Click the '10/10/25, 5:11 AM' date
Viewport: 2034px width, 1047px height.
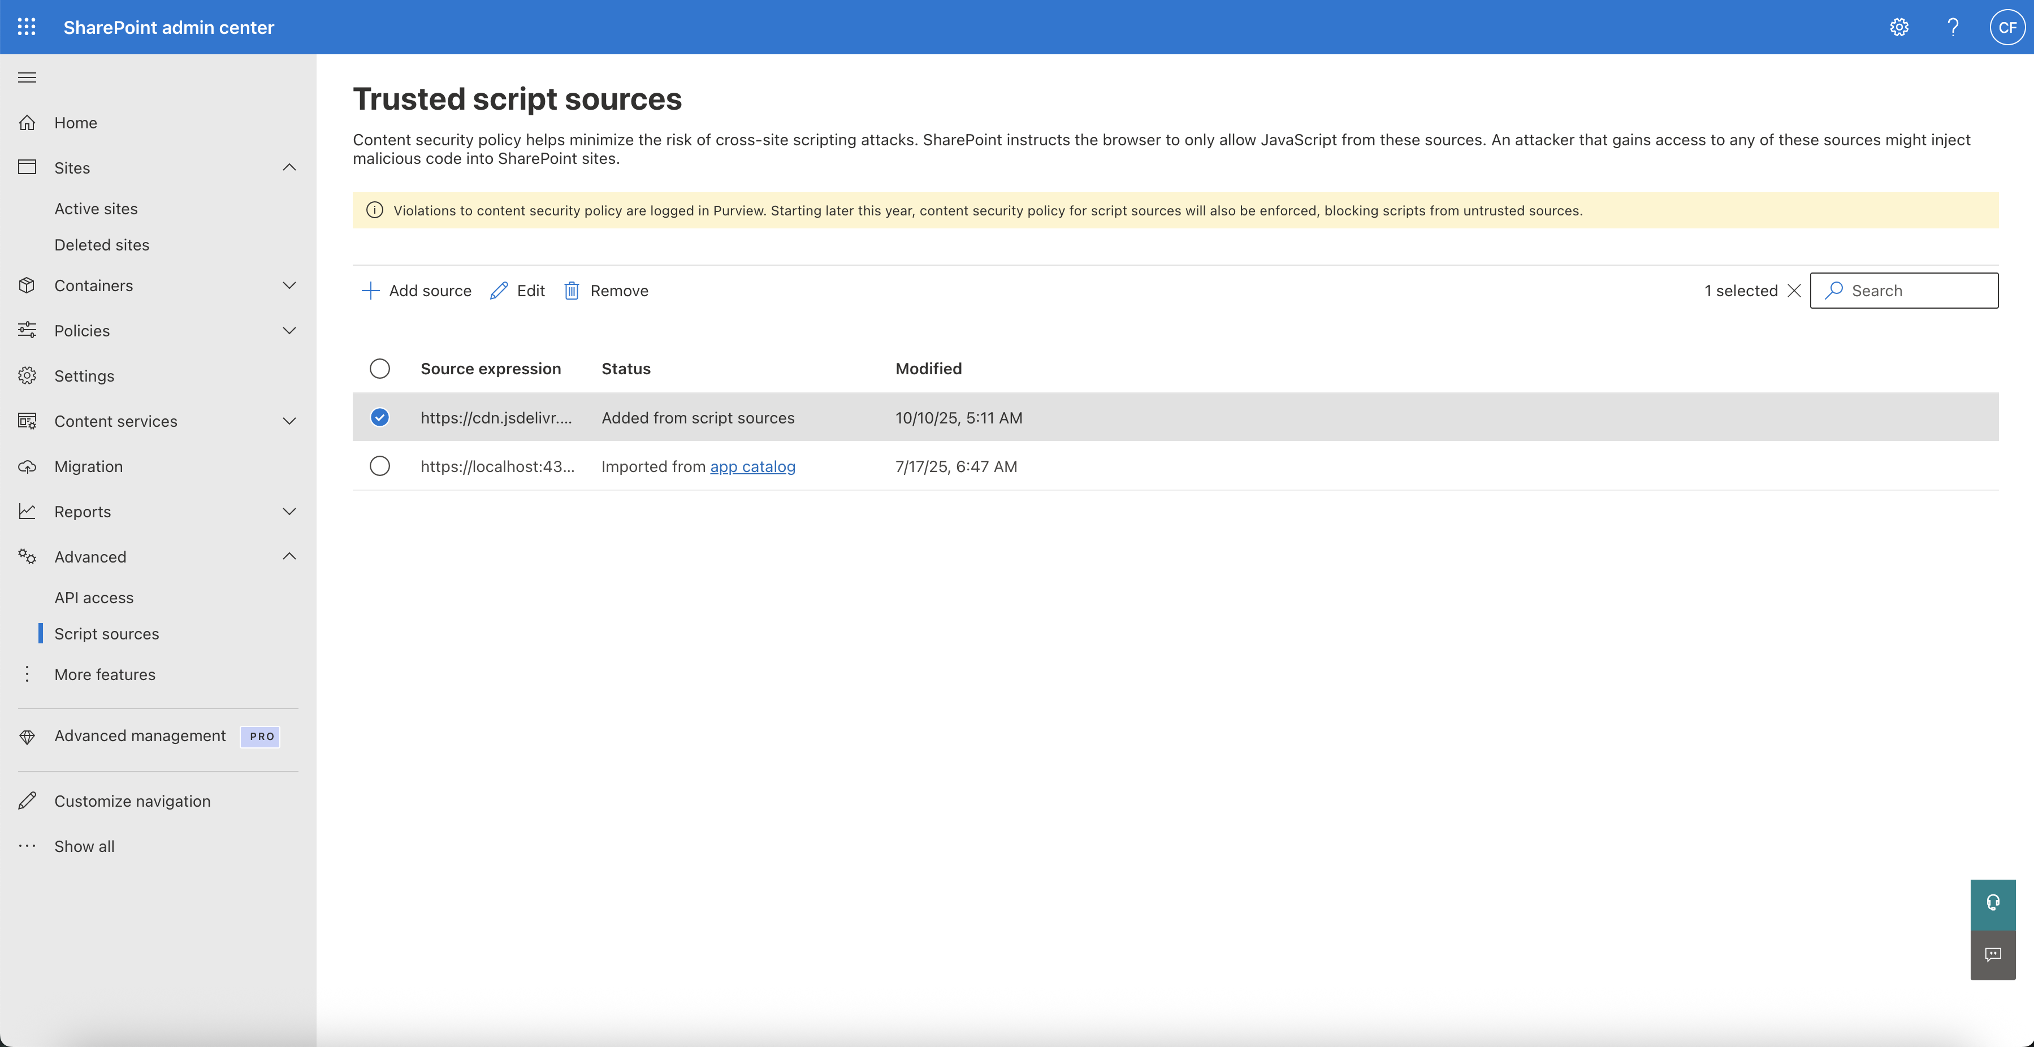[x=959, y=418]
